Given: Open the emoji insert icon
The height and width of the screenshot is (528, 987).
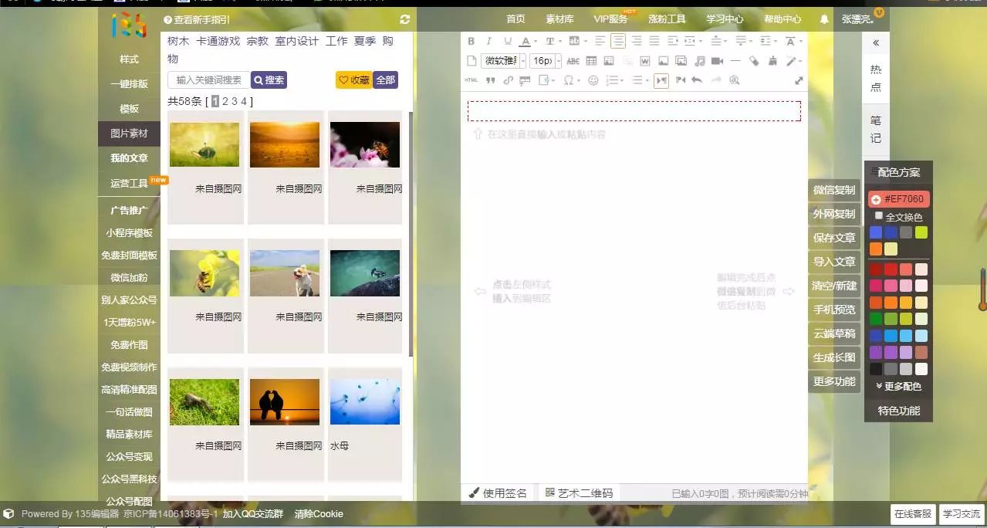Looking at the screenshot, I should point(592,80).
